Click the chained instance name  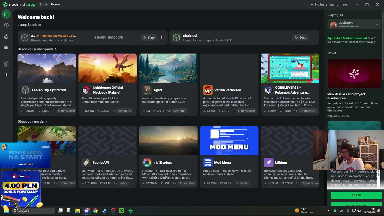pyautogui.click(x=190, y=35)
